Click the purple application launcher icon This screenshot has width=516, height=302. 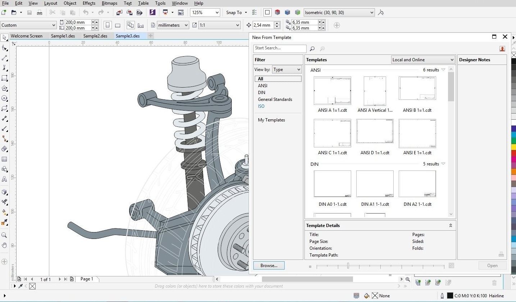(153, 12)
